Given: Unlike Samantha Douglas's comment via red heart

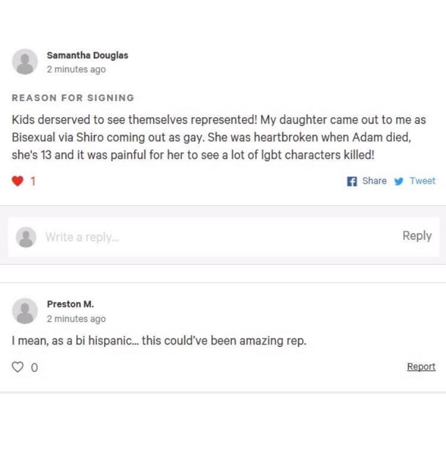Looking at the screenshot, I should 17,181.
